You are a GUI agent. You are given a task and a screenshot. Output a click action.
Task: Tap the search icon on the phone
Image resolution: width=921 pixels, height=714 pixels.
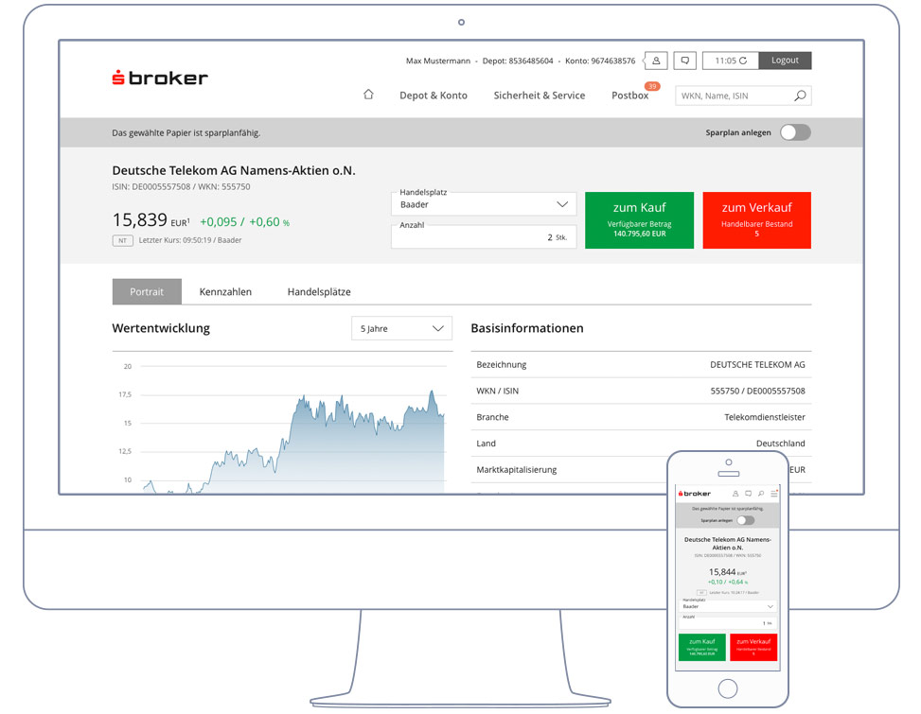tap(761, 494)
